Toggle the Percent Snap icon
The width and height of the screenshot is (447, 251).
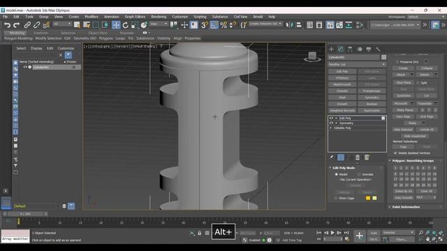(223, 25)
